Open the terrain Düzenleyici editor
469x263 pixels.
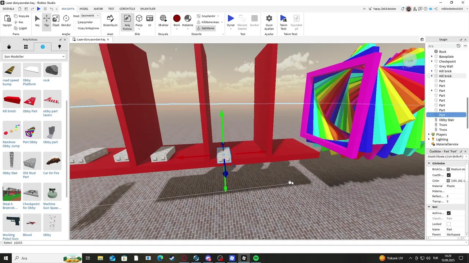point(110,21)
